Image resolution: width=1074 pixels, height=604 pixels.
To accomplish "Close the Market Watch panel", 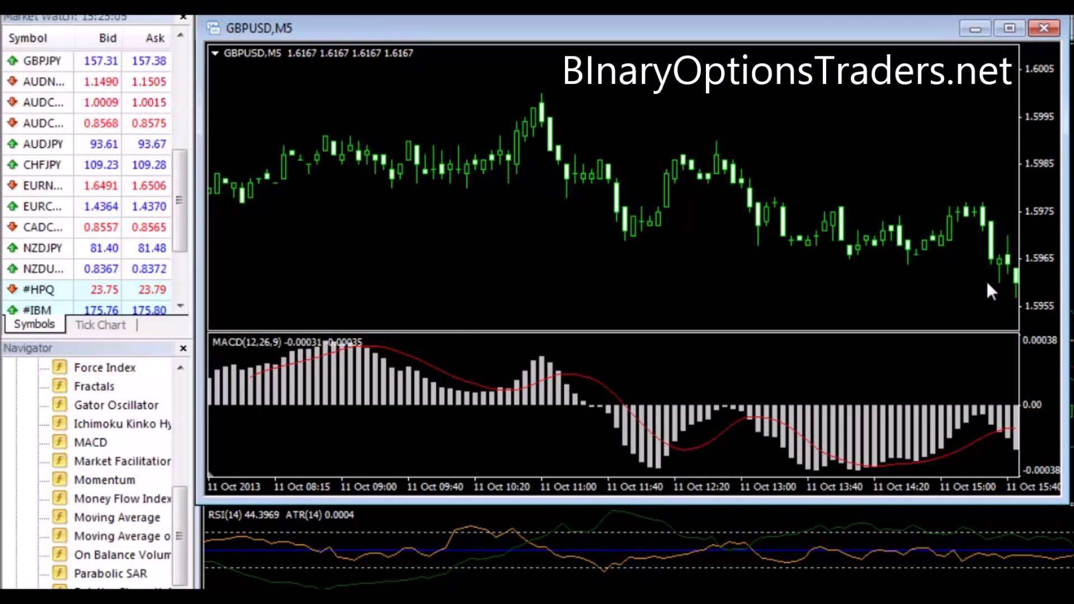I will (x=183, y=17).
